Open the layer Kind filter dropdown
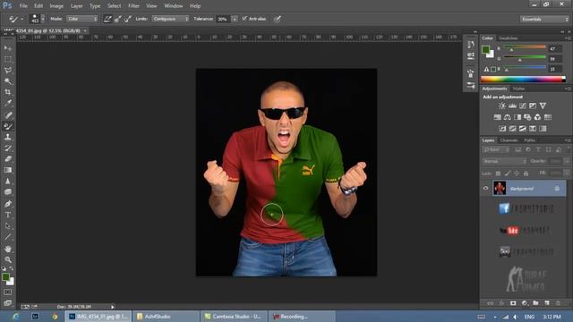Screen dimensions: 573x322 (496, 149)
